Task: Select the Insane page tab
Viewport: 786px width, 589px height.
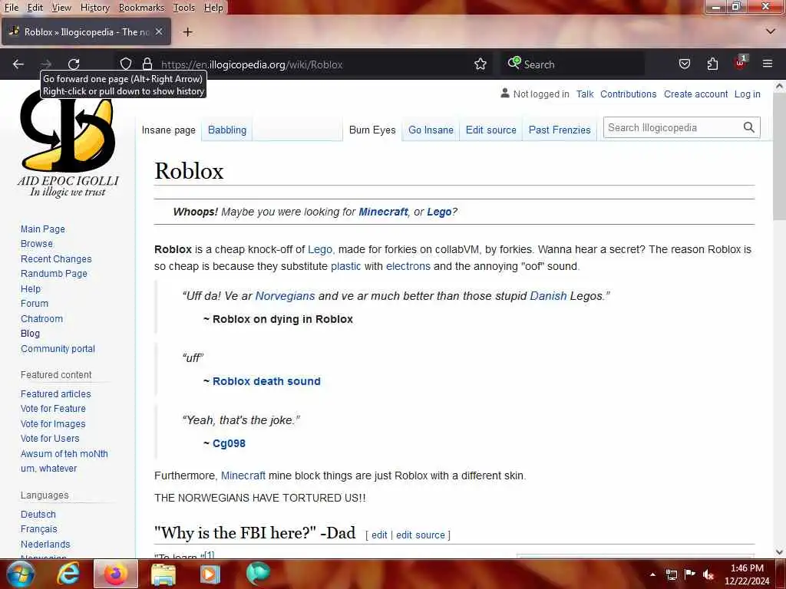Action: (168, 130)
